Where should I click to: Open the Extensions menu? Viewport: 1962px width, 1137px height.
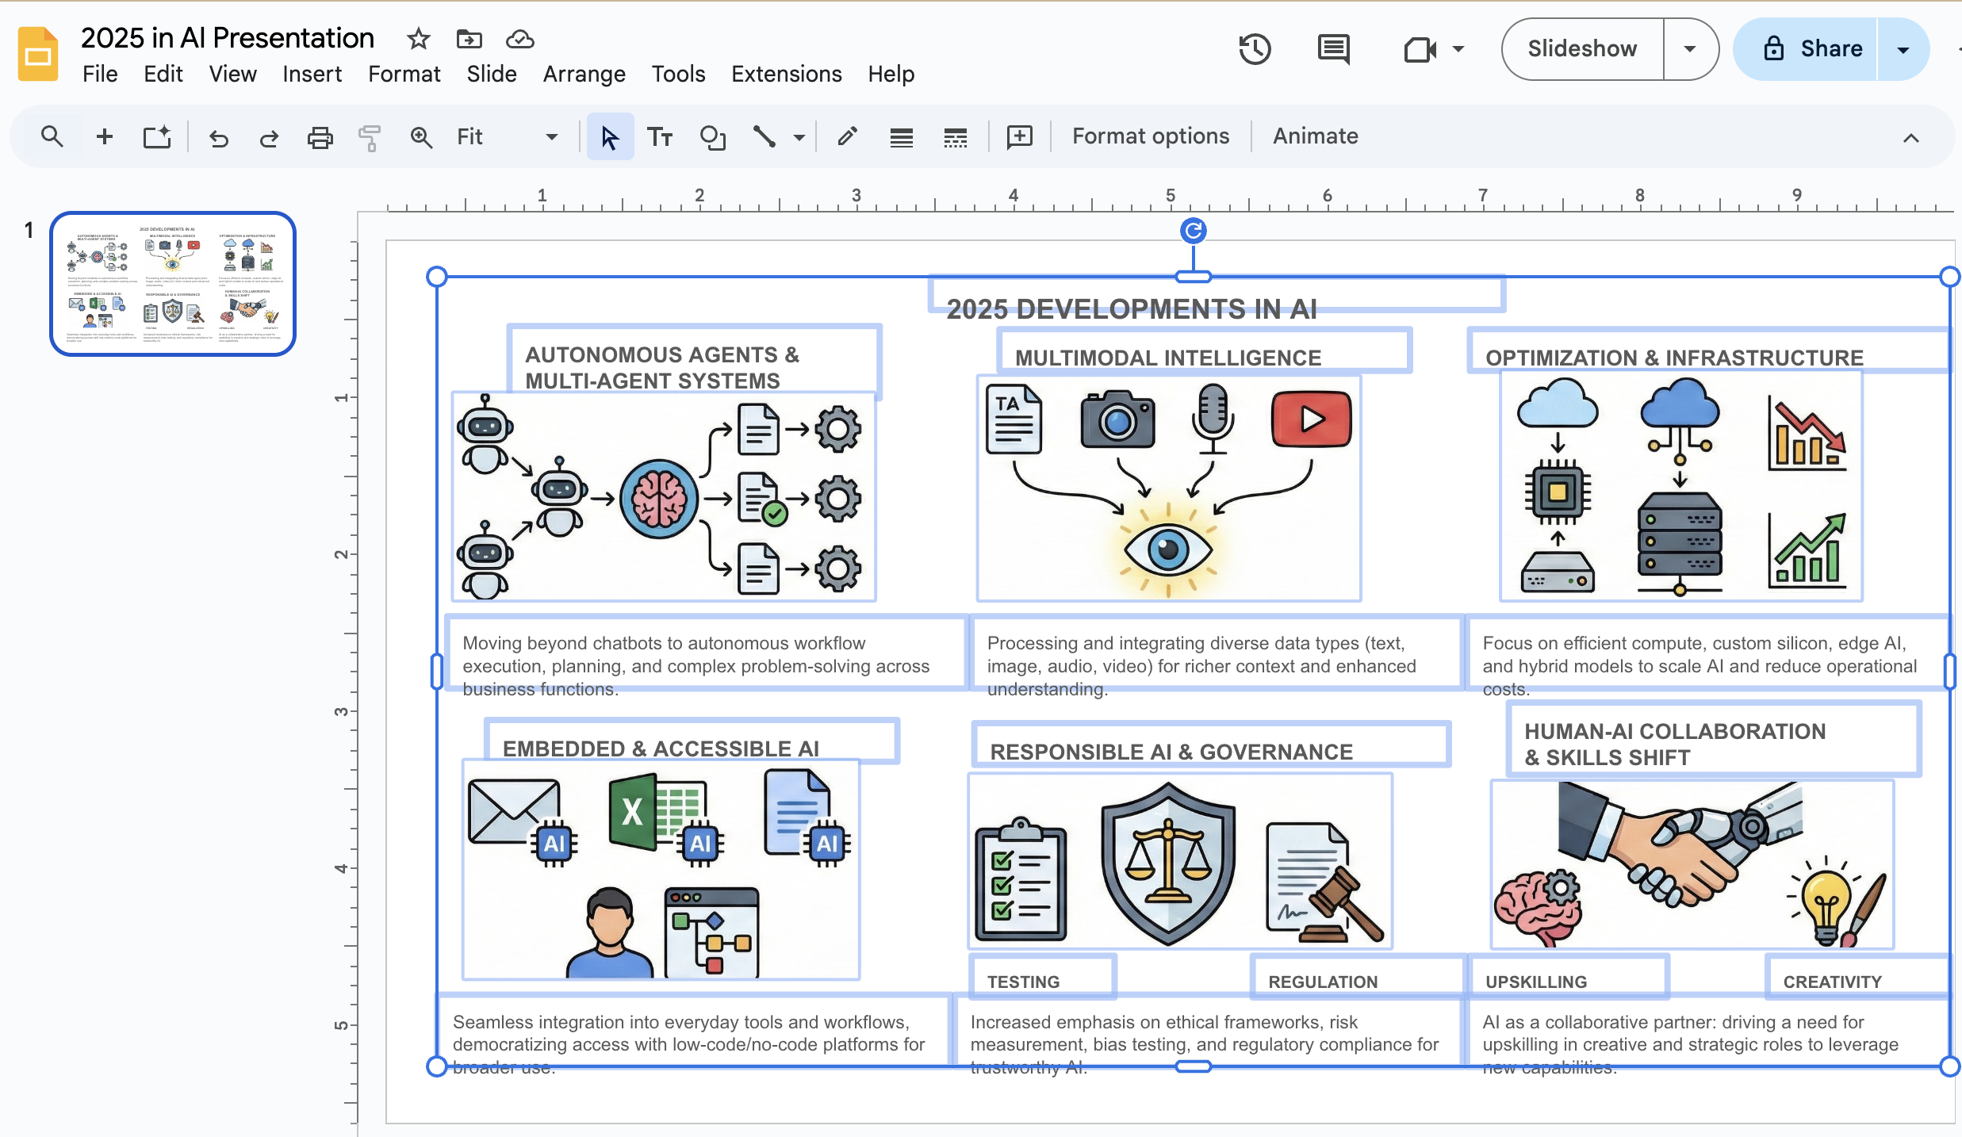point(786,74)
